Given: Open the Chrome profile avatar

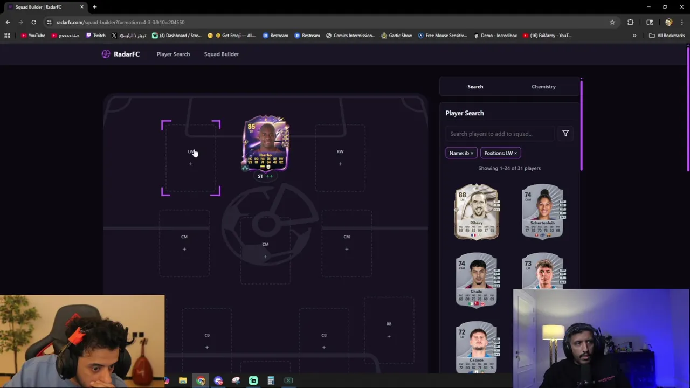Looking at the screenshot, I should (668, 22).
